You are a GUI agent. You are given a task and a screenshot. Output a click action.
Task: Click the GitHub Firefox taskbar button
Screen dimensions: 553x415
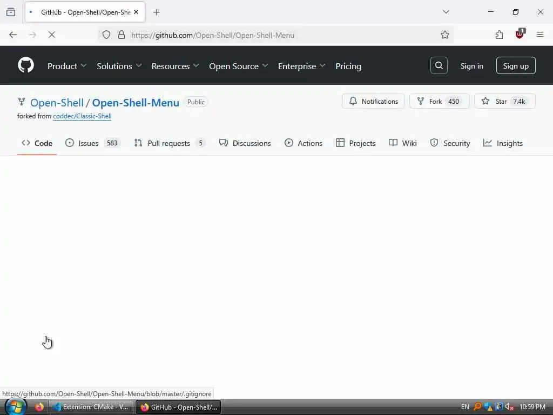178,407
